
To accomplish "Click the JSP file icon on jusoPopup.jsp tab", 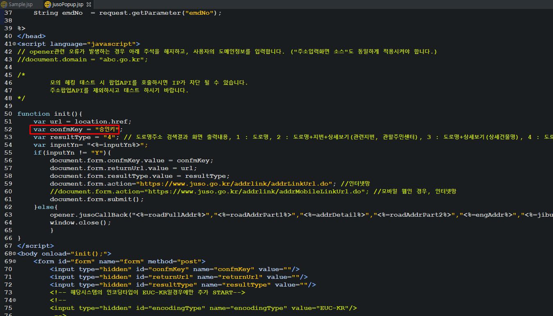I will point(47,4).
